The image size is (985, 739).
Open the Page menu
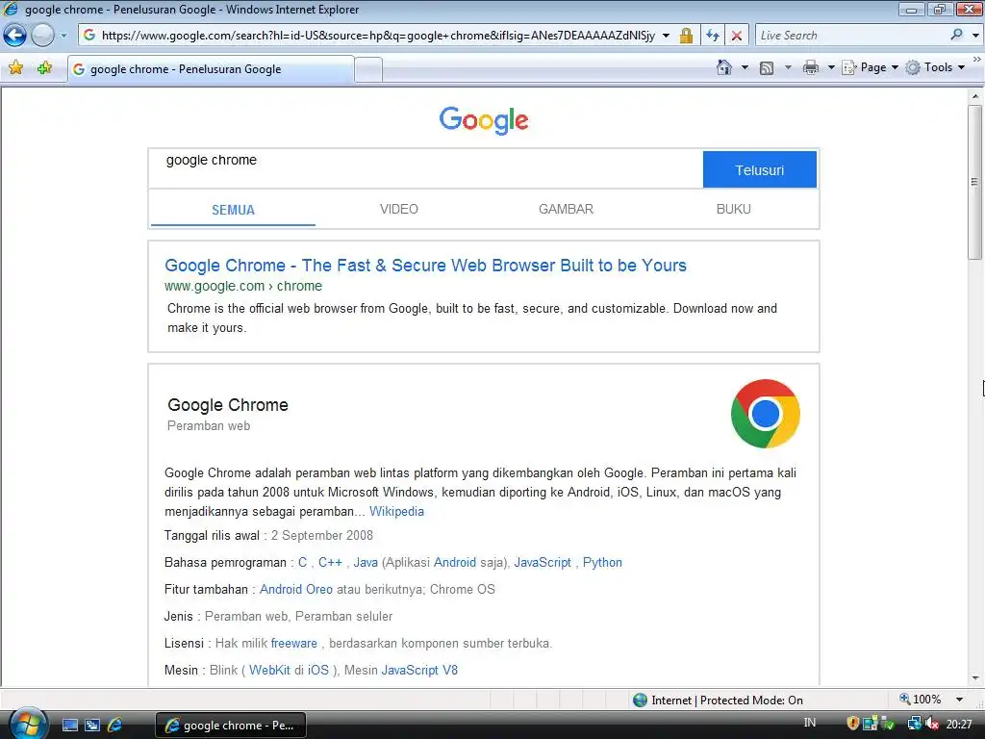click(x=871, y=67)
